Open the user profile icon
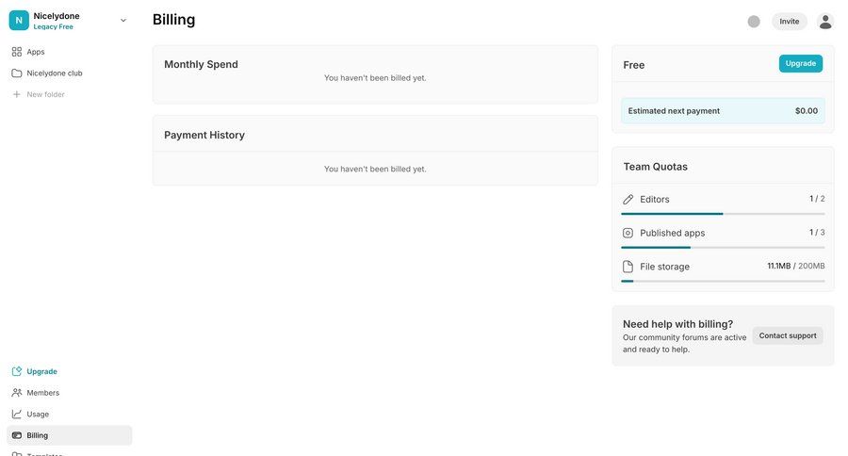Viewport: 848px width, 456px height. (x=825, y=21)
